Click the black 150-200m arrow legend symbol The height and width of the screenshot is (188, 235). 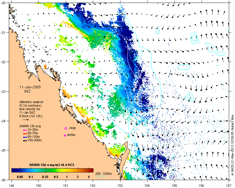coord(25,141)
